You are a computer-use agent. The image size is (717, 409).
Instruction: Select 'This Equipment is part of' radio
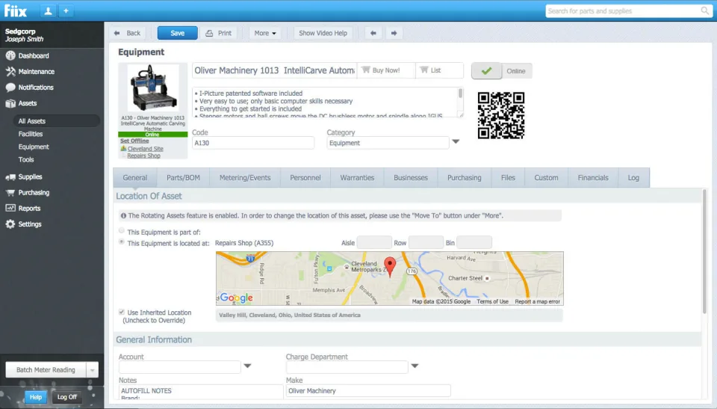pos(122,231)
